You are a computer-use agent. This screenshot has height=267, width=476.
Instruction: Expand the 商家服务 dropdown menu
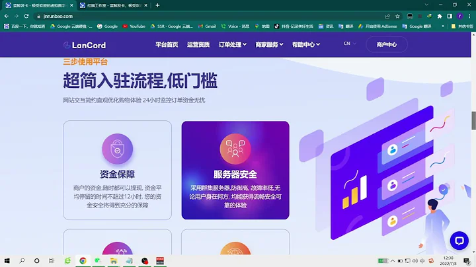click(269, 44)
